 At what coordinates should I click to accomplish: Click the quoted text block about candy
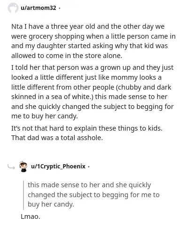pos(94,195)
